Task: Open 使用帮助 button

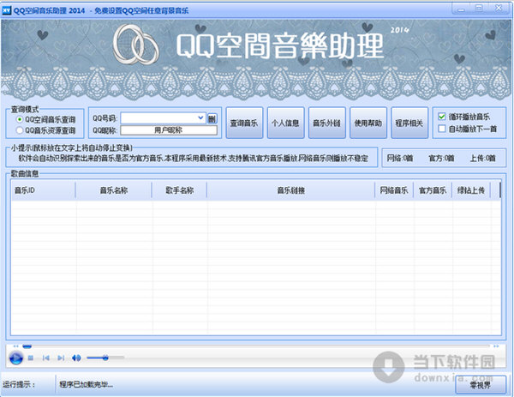Action: [368, 123]
